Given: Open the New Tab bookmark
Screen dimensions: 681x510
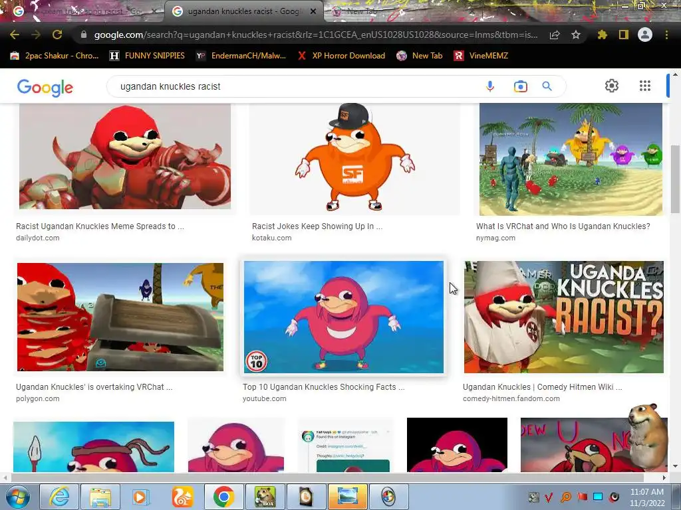Looking at the screenshot, I should [x=420, y=56].
